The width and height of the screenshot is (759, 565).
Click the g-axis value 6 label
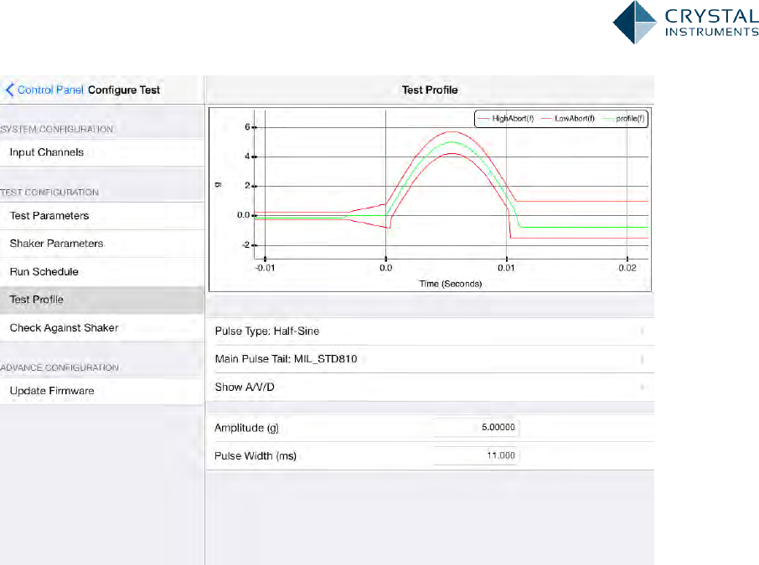pos(247,126)
